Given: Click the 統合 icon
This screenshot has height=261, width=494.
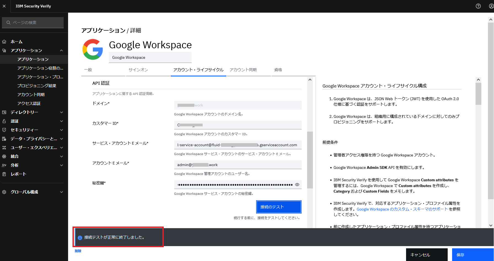Looking at the screenshot, I should click(x=4, y=156).
